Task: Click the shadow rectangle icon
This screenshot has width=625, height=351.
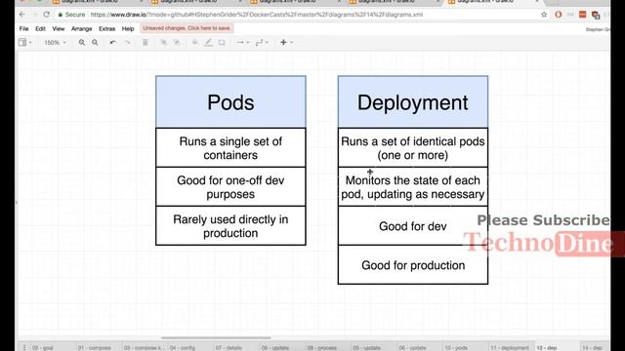Action: tap(222, 42)
